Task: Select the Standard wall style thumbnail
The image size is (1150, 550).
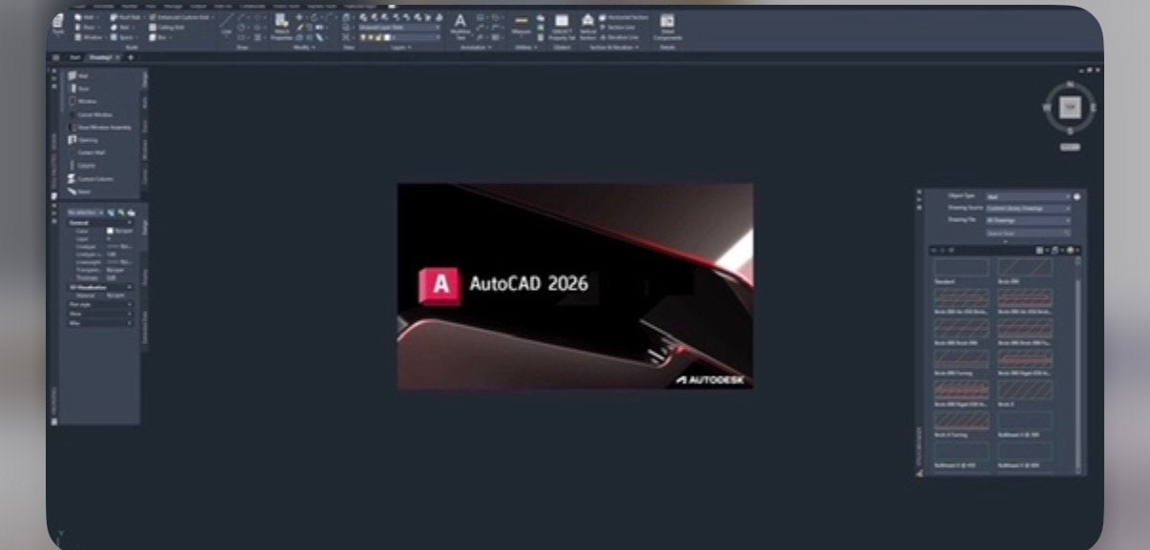Action: [x=961, y=267]
